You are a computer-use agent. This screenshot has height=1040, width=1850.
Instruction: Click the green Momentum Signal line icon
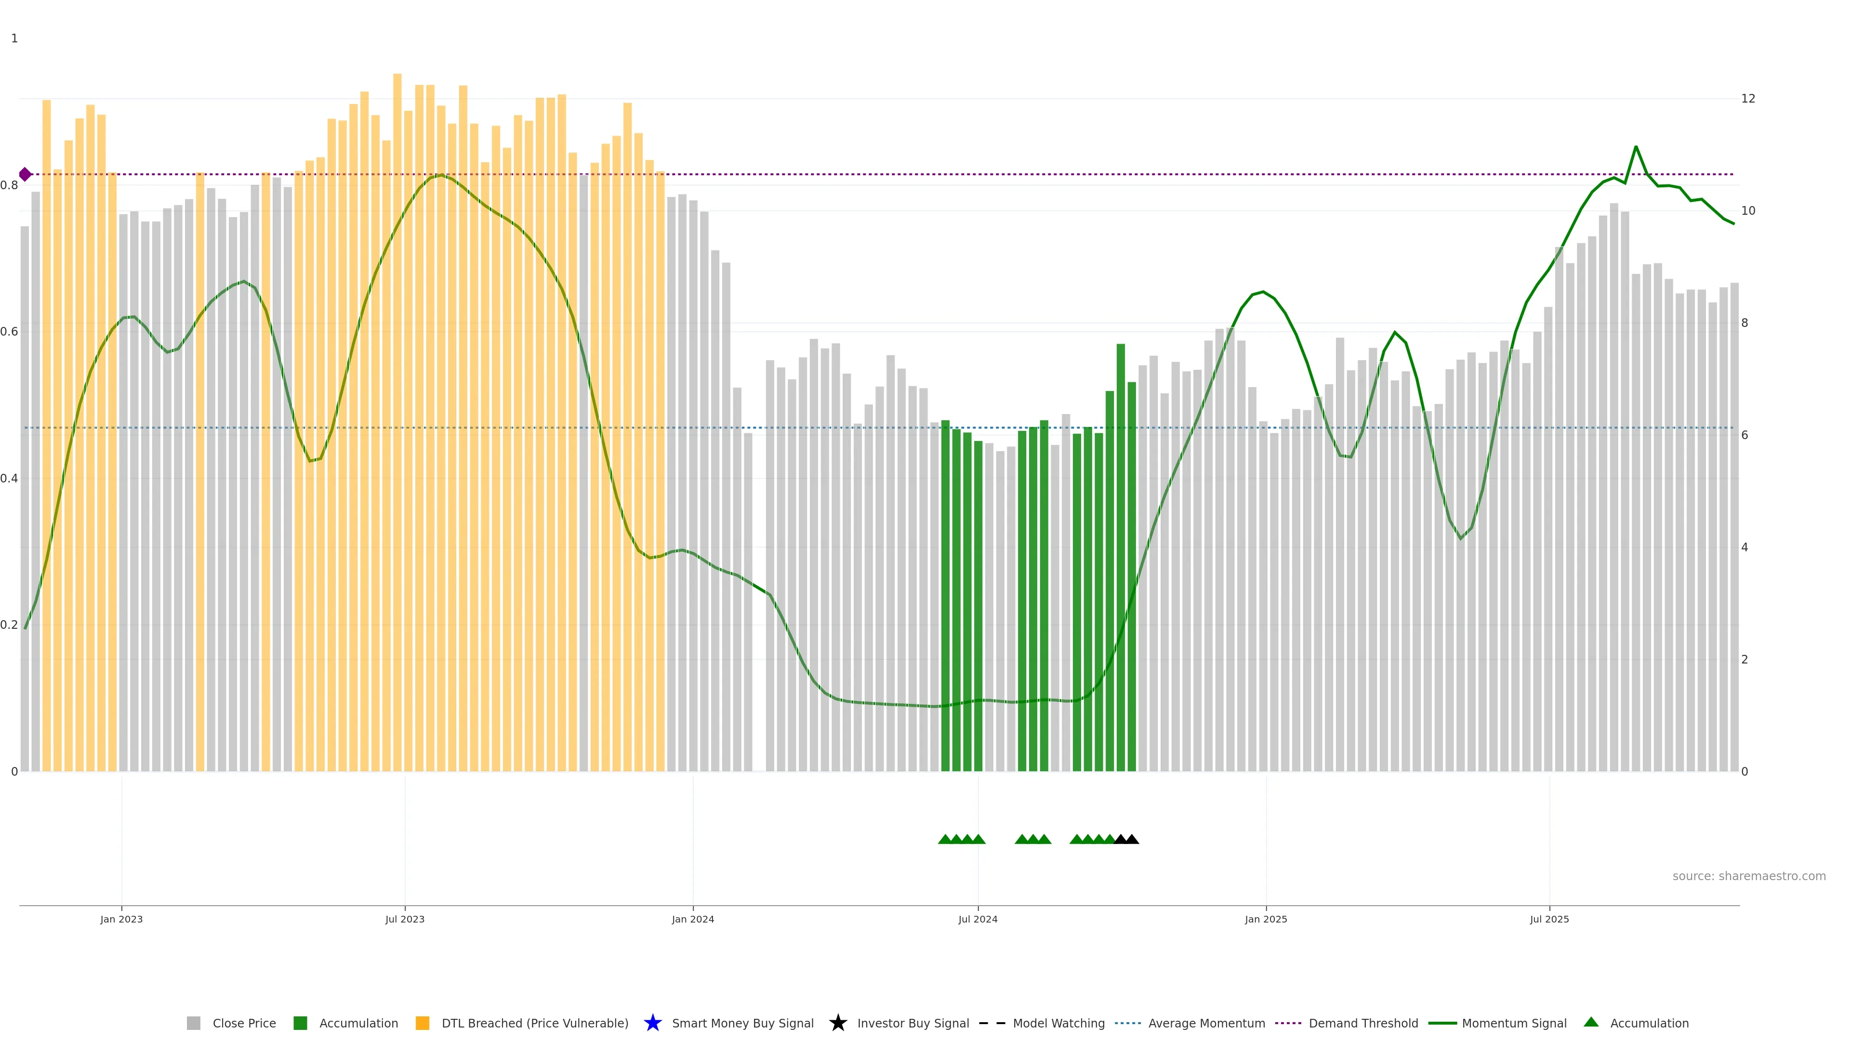(x=1442, y=1023)
